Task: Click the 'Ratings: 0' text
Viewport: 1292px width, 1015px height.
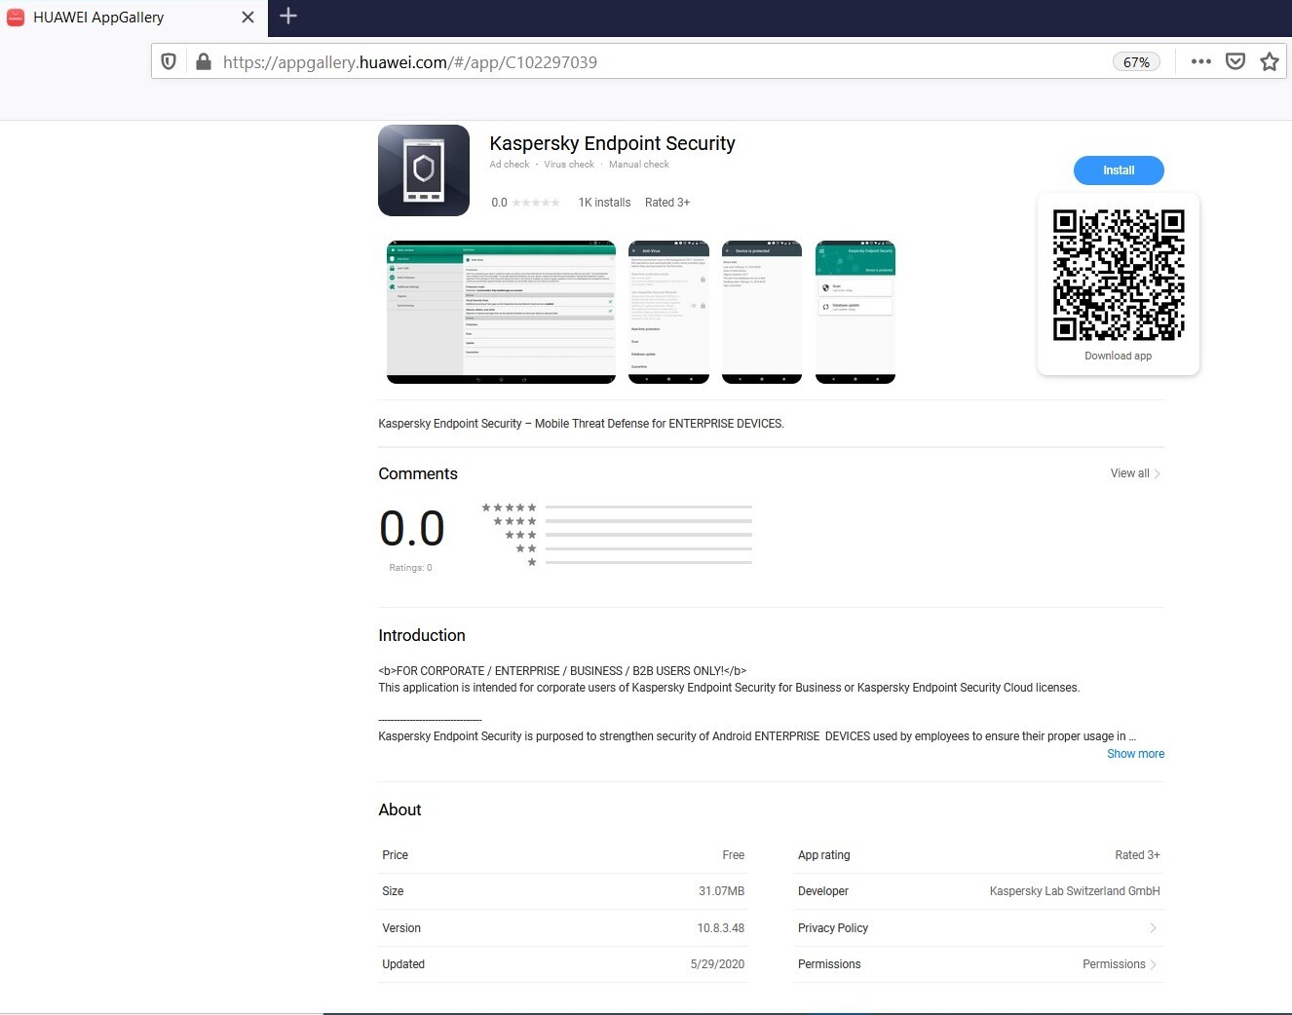Action: tap(410, 568)
